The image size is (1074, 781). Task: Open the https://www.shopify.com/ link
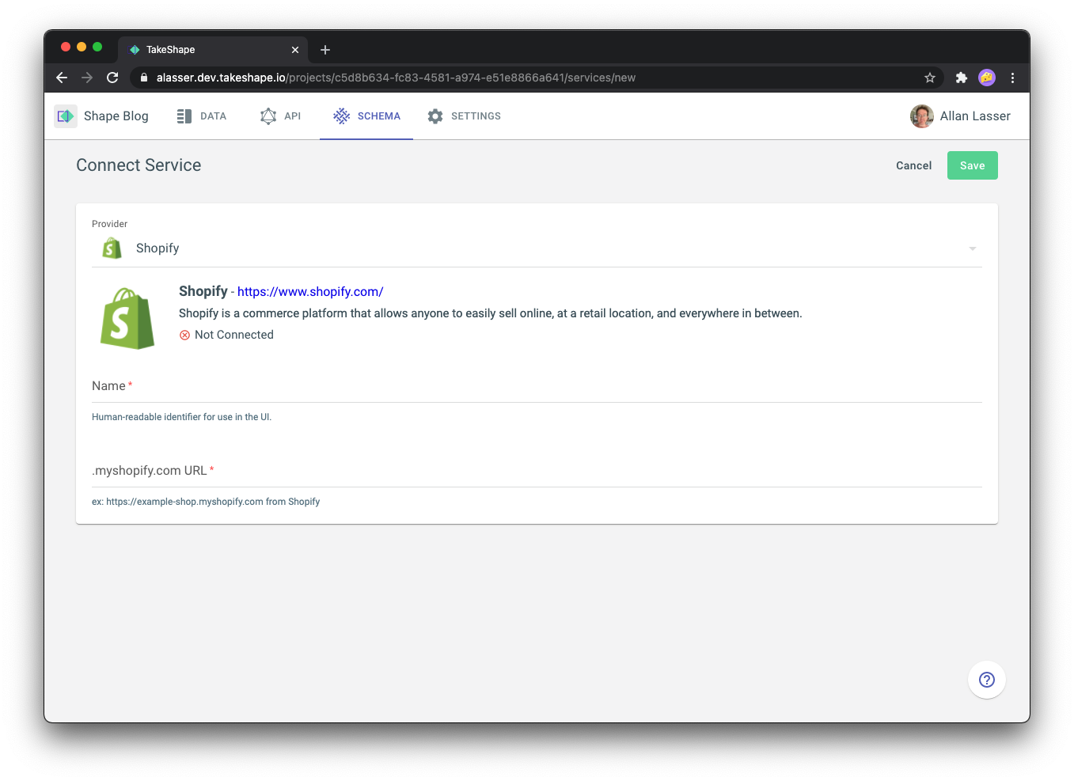[310, 292]
